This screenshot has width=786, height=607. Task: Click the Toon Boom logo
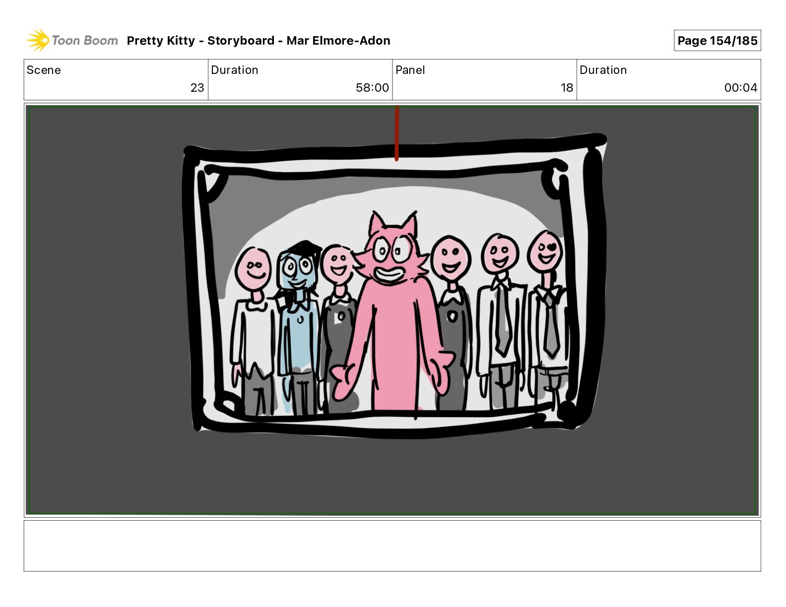click(x=72, y=40)
